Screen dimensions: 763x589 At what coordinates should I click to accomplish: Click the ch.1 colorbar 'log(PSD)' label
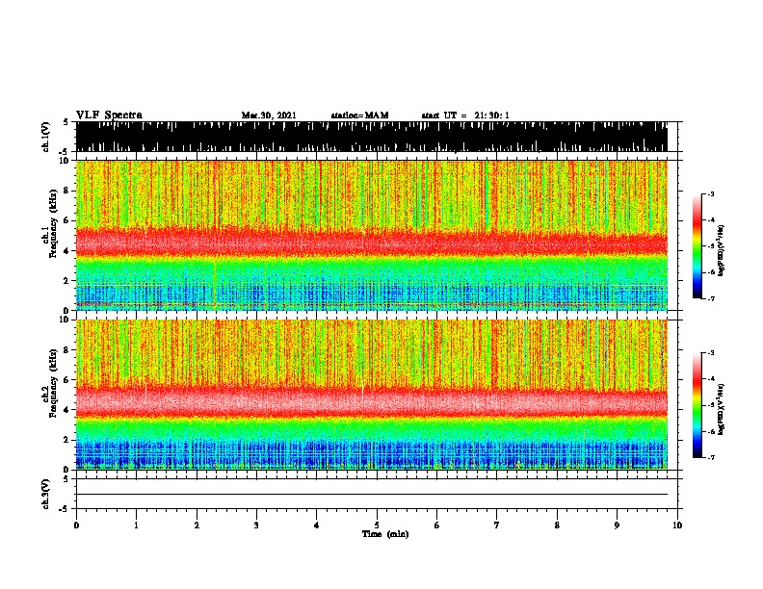tap(722, 251)
